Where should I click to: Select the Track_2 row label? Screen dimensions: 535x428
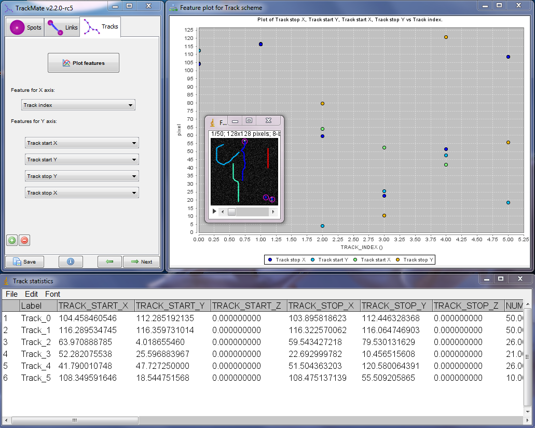point(36,342)
